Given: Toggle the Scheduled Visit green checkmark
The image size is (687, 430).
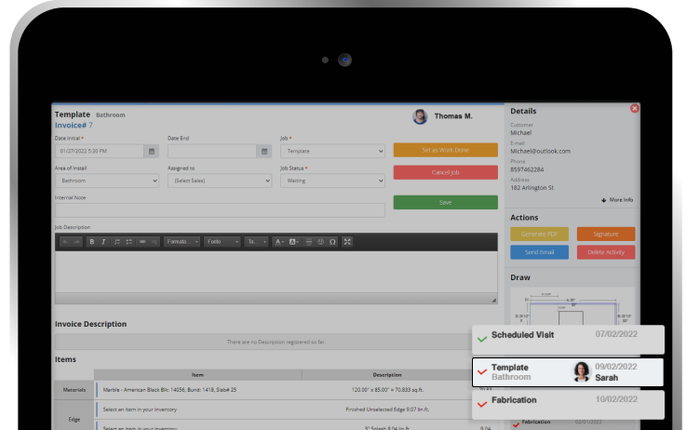Looking at the screenshot, I should coord(481,340).
